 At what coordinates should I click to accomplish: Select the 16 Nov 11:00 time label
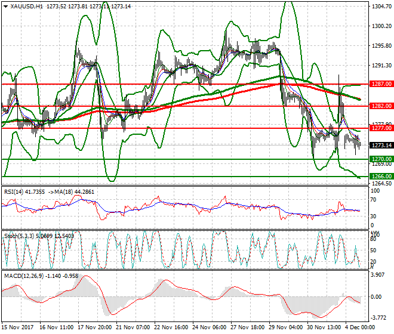click(57, 327)
